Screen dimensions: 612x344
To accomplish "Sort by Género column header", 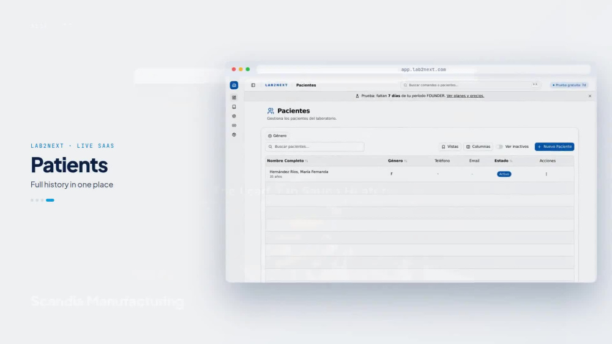I will pos(397,161).
